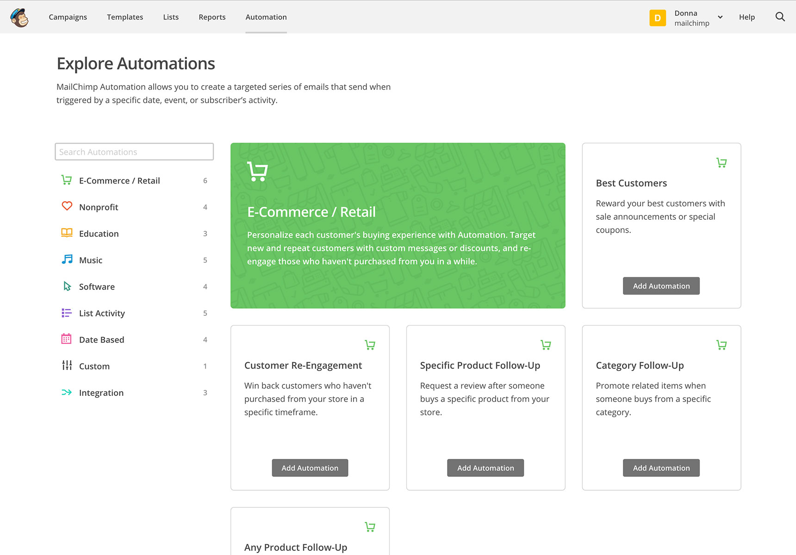Click the Music note icon
Image resolution: width=796 pixels, height=555 pixels.
[x=67, y=259]
